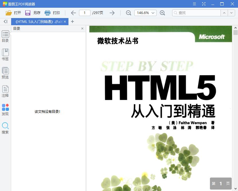The image size is (238, 191).
Task: Open the 搜索 search sidebar panel
Action: click(x=5, y=128)
